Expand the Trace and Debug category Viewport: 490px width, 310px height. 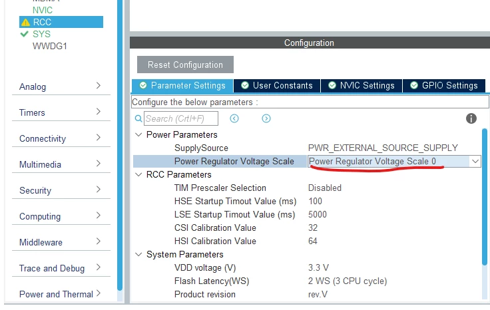61,268
